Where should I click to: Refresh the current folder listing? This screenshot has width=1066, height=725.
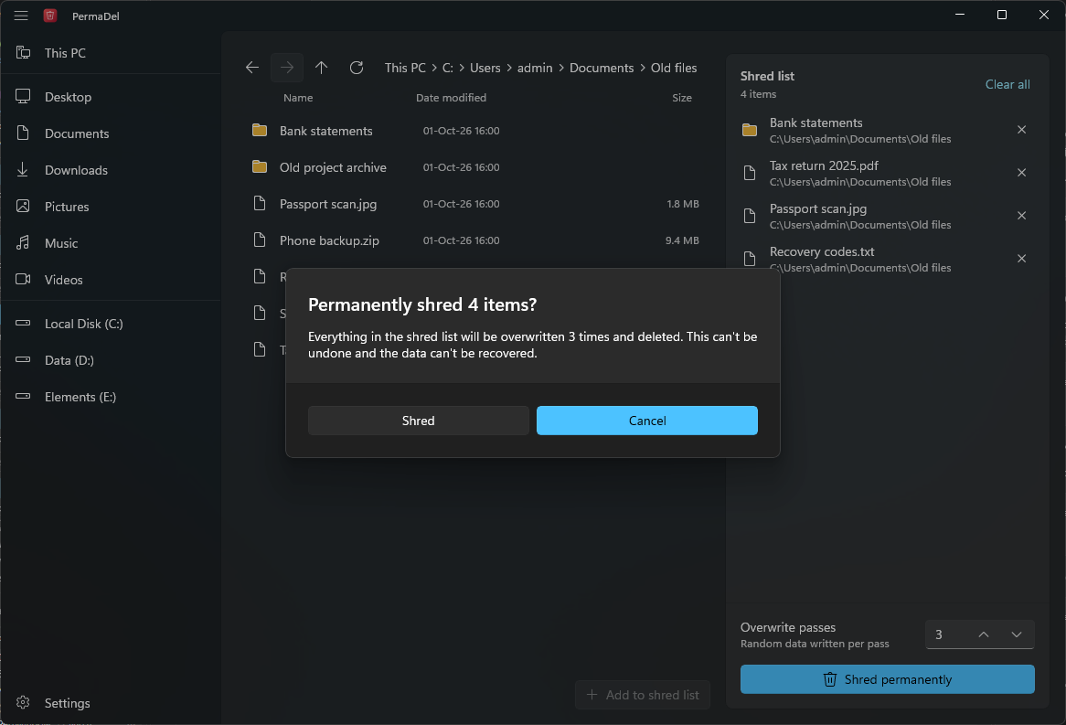[357, 68]
